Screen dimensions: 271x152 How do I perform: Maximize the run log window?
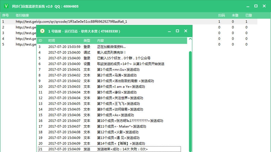click(177, 31)
